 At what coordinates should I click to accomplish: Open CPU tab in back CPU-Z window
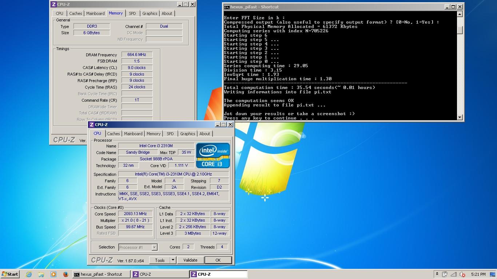60,13
